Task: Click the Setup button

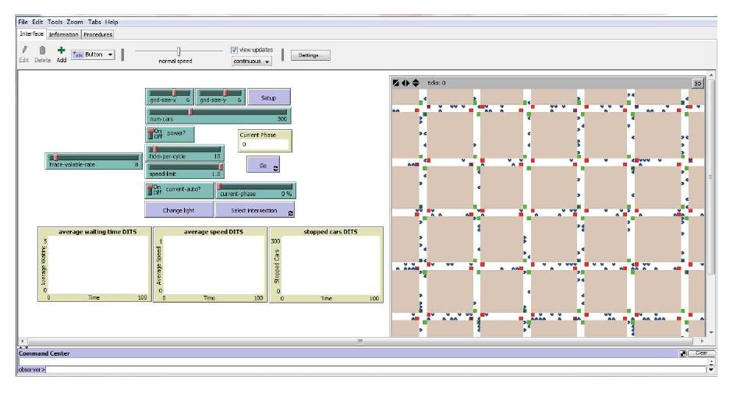Action: point(269,97)
